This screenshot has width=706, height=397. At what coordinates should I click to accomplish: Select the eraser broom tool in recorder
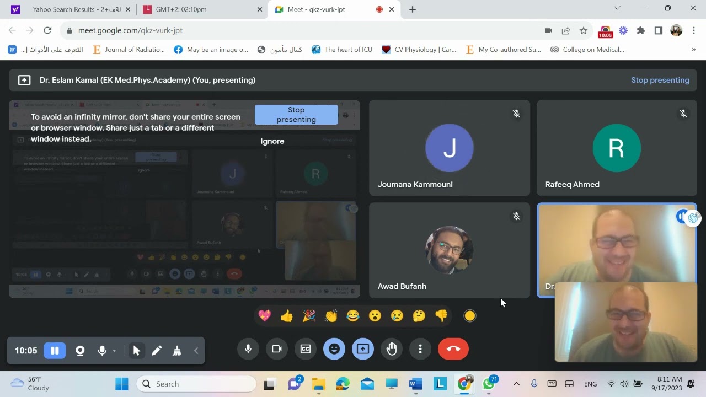[177, 351]
